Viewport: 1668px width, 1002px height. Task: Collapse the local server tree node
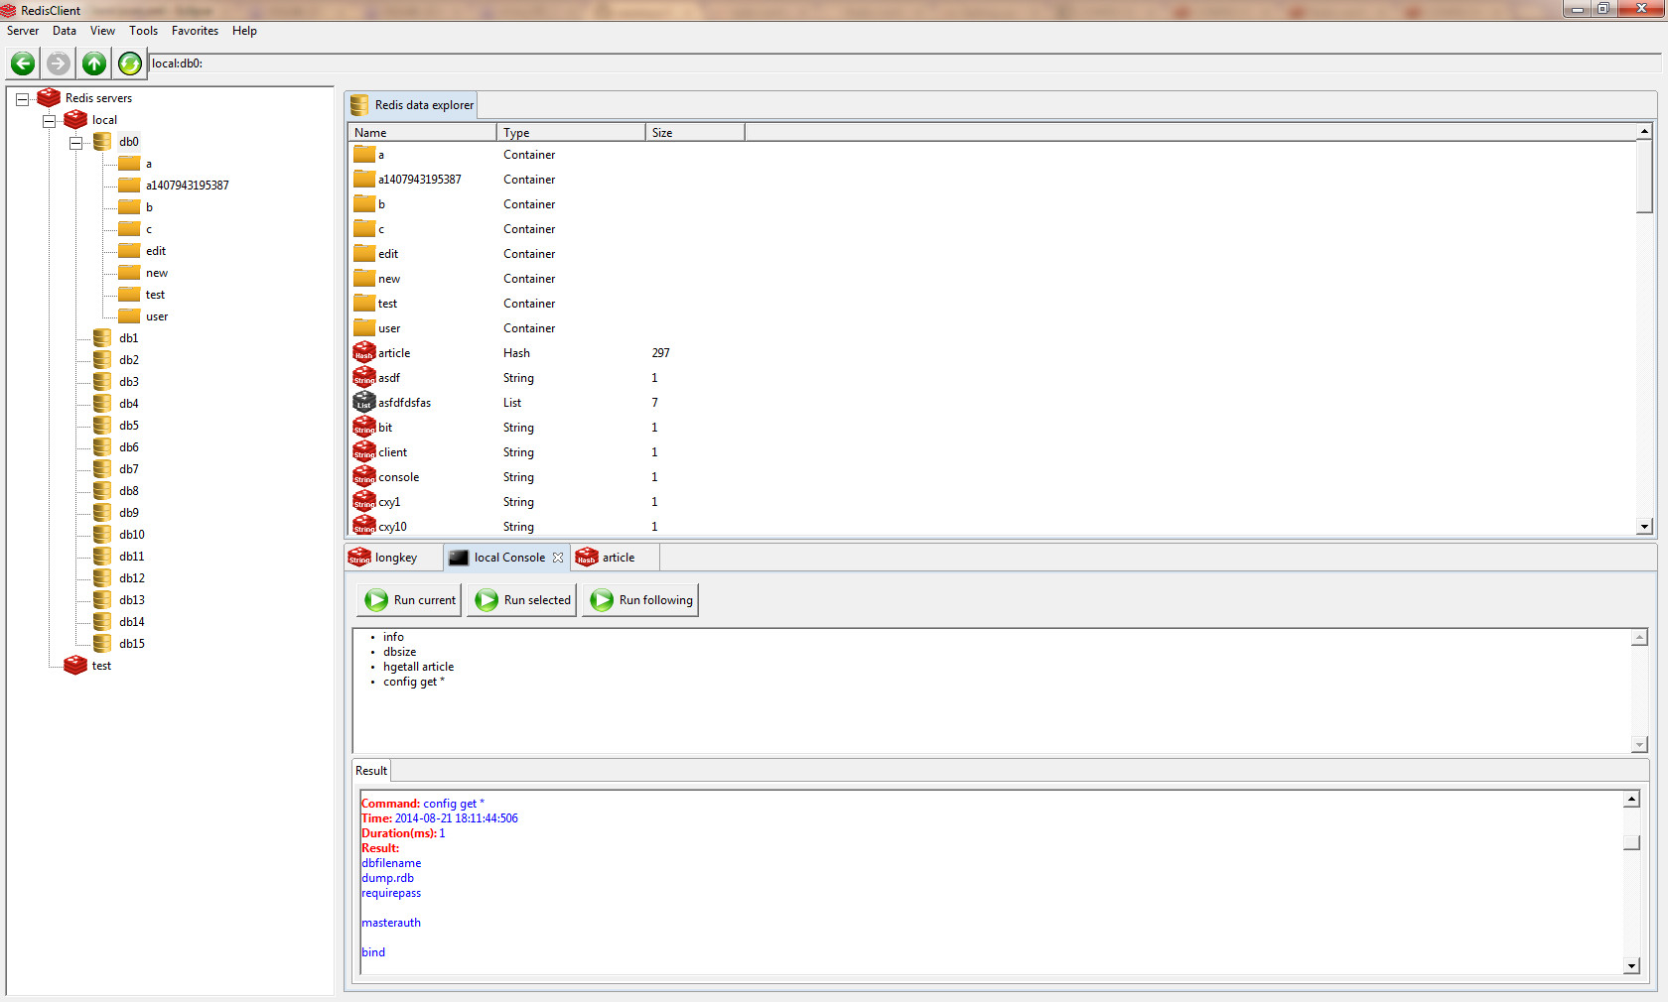[x=49, y=120]
